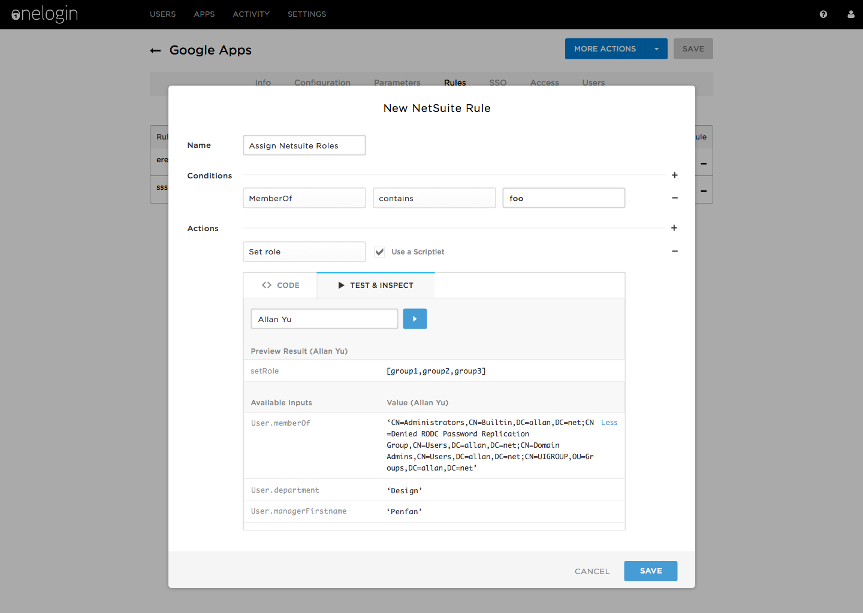
Task: Select the Parameters tab behind the dialog
Action: 397,83
